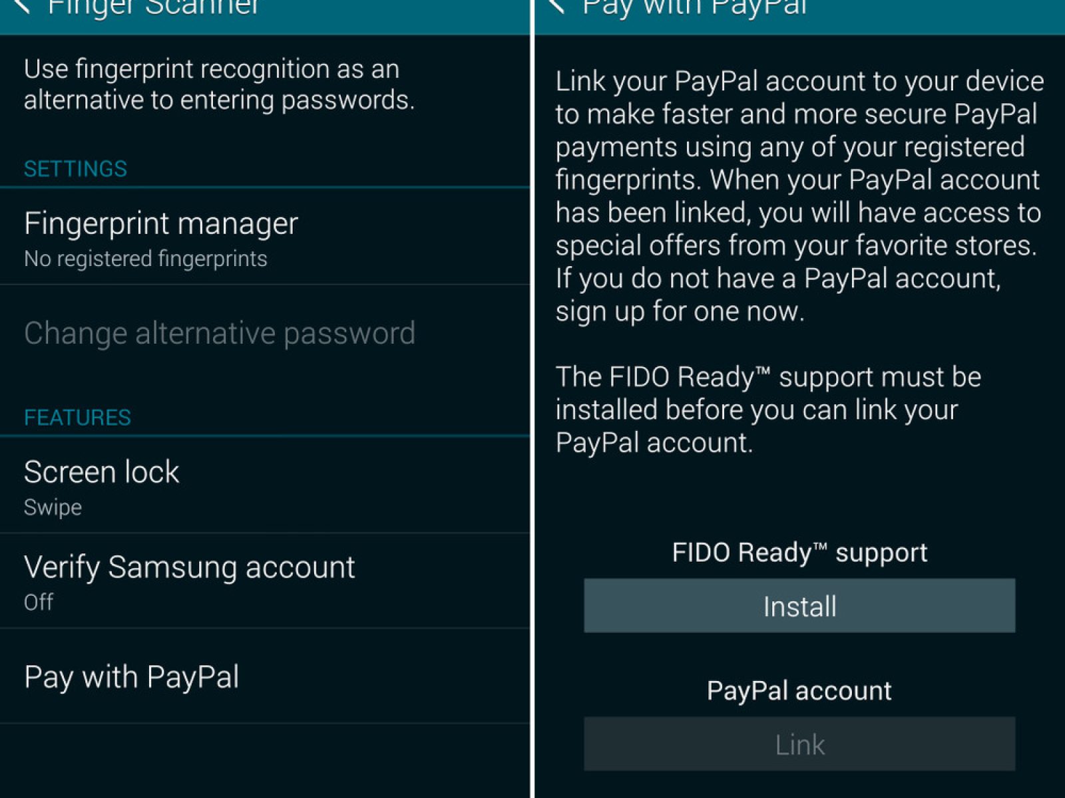Tap the Finger Scanner header title
The width and height of the screenshot is (1065, 798).
pos(153,7)
